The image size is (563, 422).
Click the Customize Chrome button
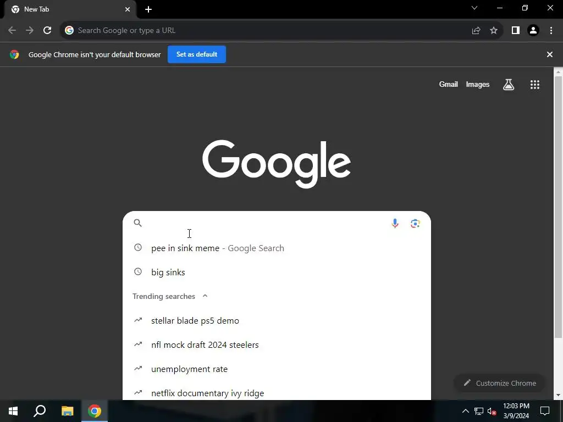point(500,383)
